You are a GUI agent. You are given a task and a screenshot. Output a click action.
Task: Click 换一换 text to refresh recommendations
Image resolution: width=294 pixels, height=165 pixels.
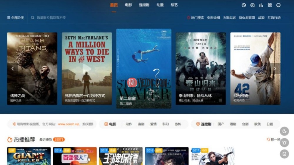pyautogui.click(x=275, y=140)
